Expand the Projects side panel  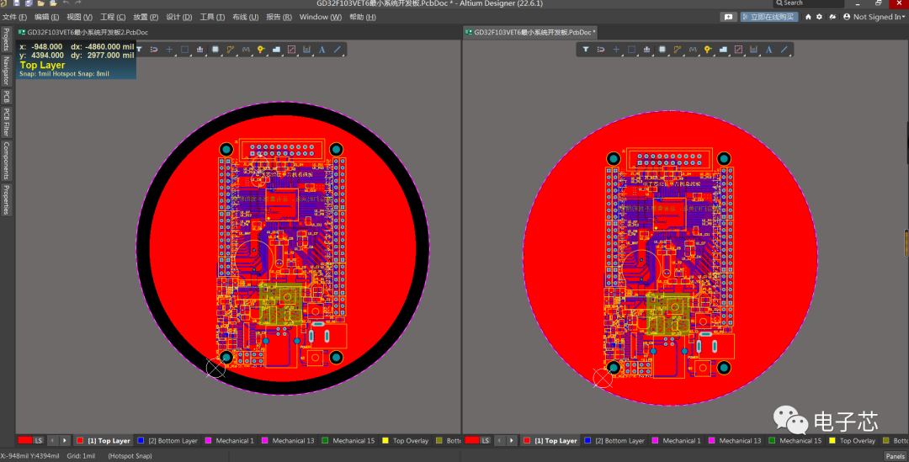(x=7, y=39)
